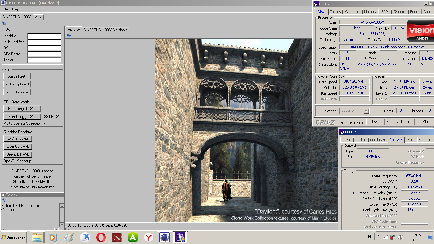Image resolution: width=434 pixels, height=244 pixels.
Task: Open Mainboard tab in lower CPU-Z window
Action: [378, 140]
